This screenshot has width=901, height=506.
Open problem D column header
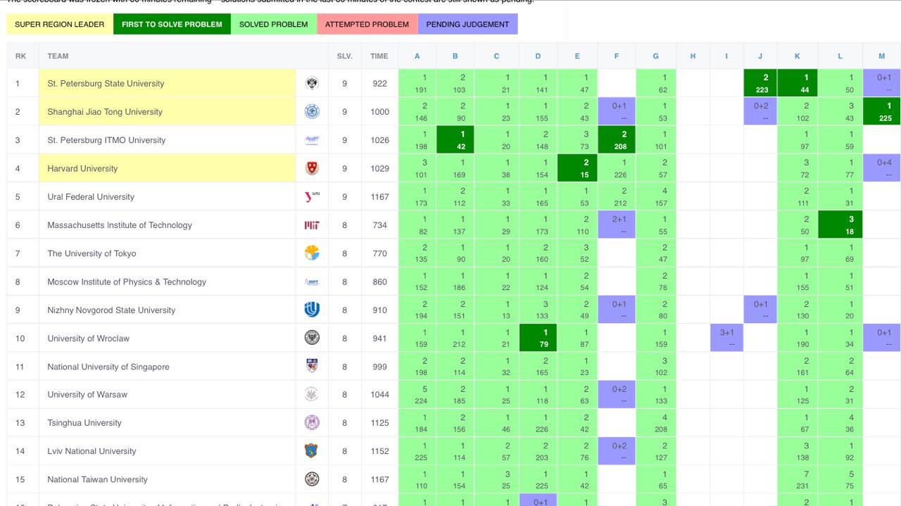tap(538, 56)
